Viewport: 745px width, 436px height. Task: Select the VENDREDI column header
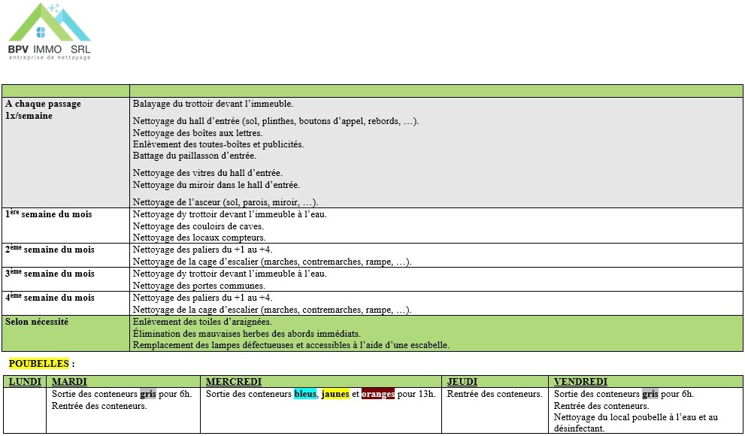coord(580,382)
